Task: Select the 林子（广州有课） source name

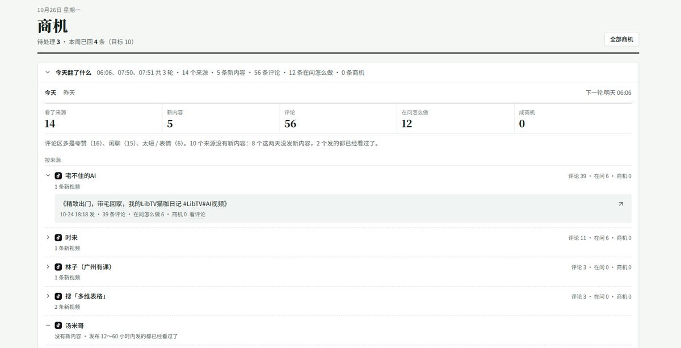Action: click(x=88, y=267)
